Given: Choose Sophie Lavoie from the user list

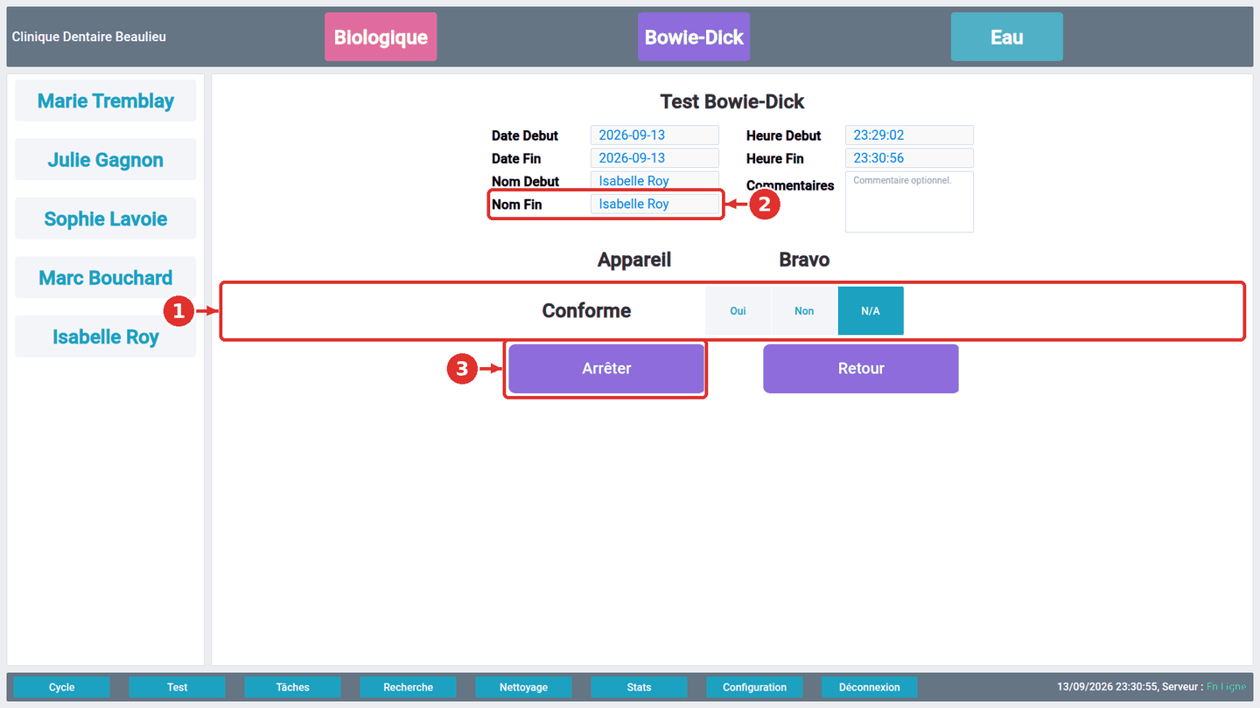Looking at the screenshot, I should coord(106,219).
